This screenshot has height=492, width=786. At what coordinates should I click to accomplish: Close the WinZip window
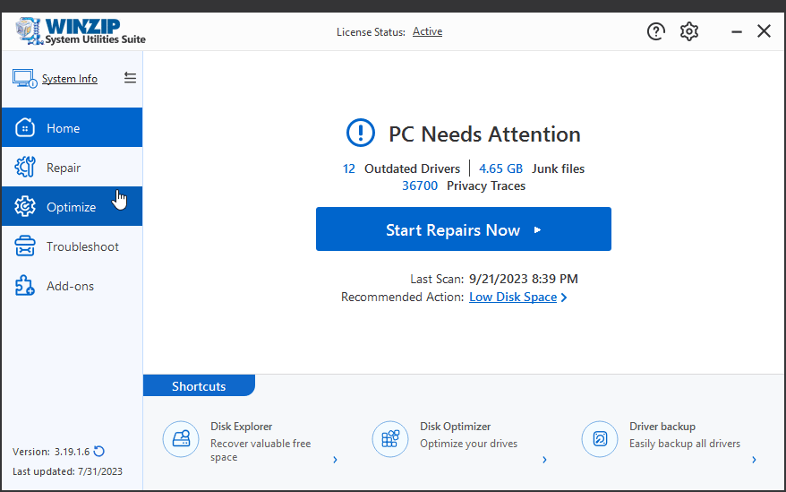pos(764,31)
